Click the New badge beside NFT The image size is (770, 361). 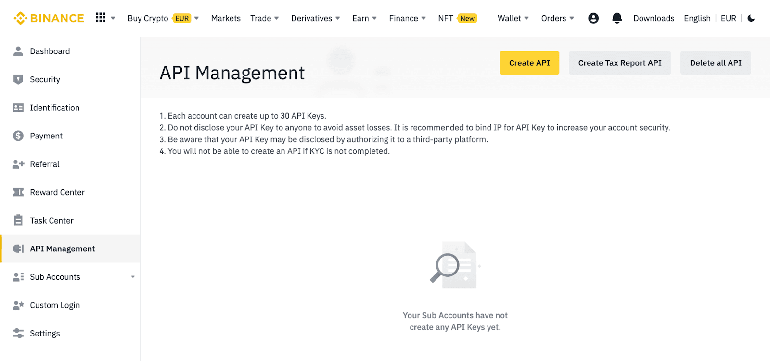[x=467, y=18]
